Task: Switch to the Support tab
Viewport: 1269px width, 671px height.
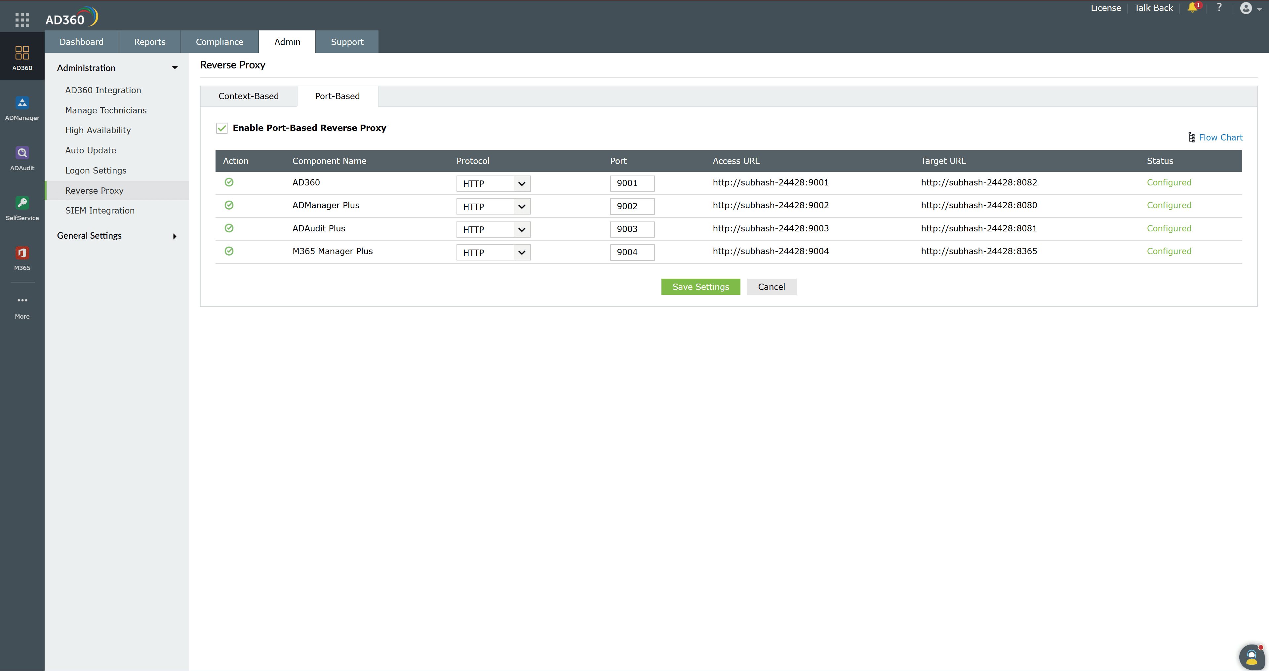Action: click(x=347, y=42)
